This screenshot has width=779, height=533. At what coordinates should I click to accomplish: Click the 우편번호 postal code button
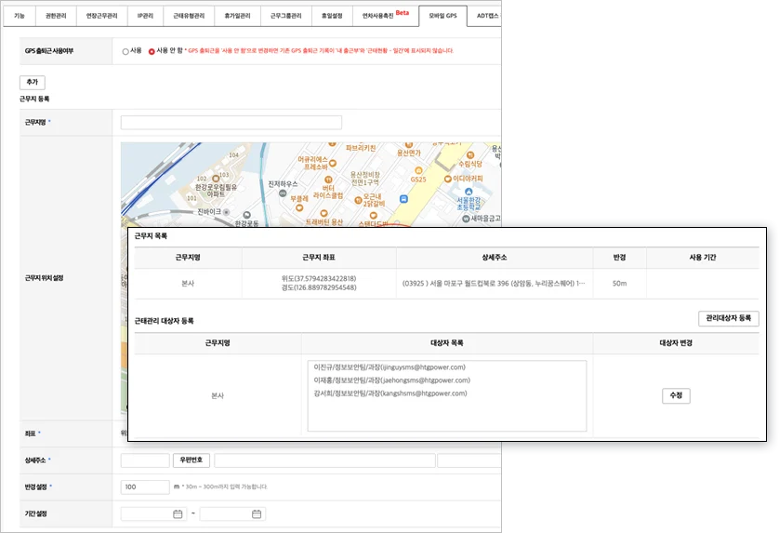[191, 460]
